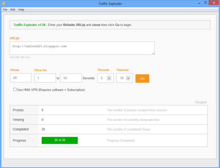Click the orange URL(s) label
Viewport: 220px width, 168px height.
tap(14, 38)
